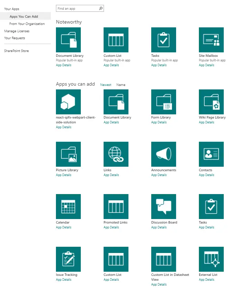Open From Your Organization in sidebar
This screenshot has width=231, height=288.
[27, 24]
